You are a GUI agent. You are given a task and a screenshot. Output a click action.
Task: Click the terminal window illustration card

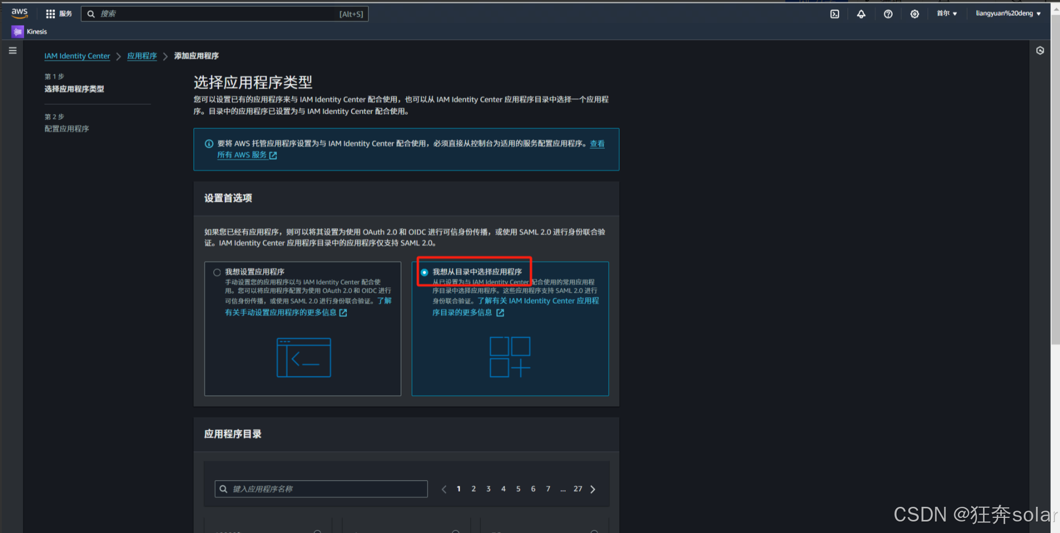click(x=303, y=358)
